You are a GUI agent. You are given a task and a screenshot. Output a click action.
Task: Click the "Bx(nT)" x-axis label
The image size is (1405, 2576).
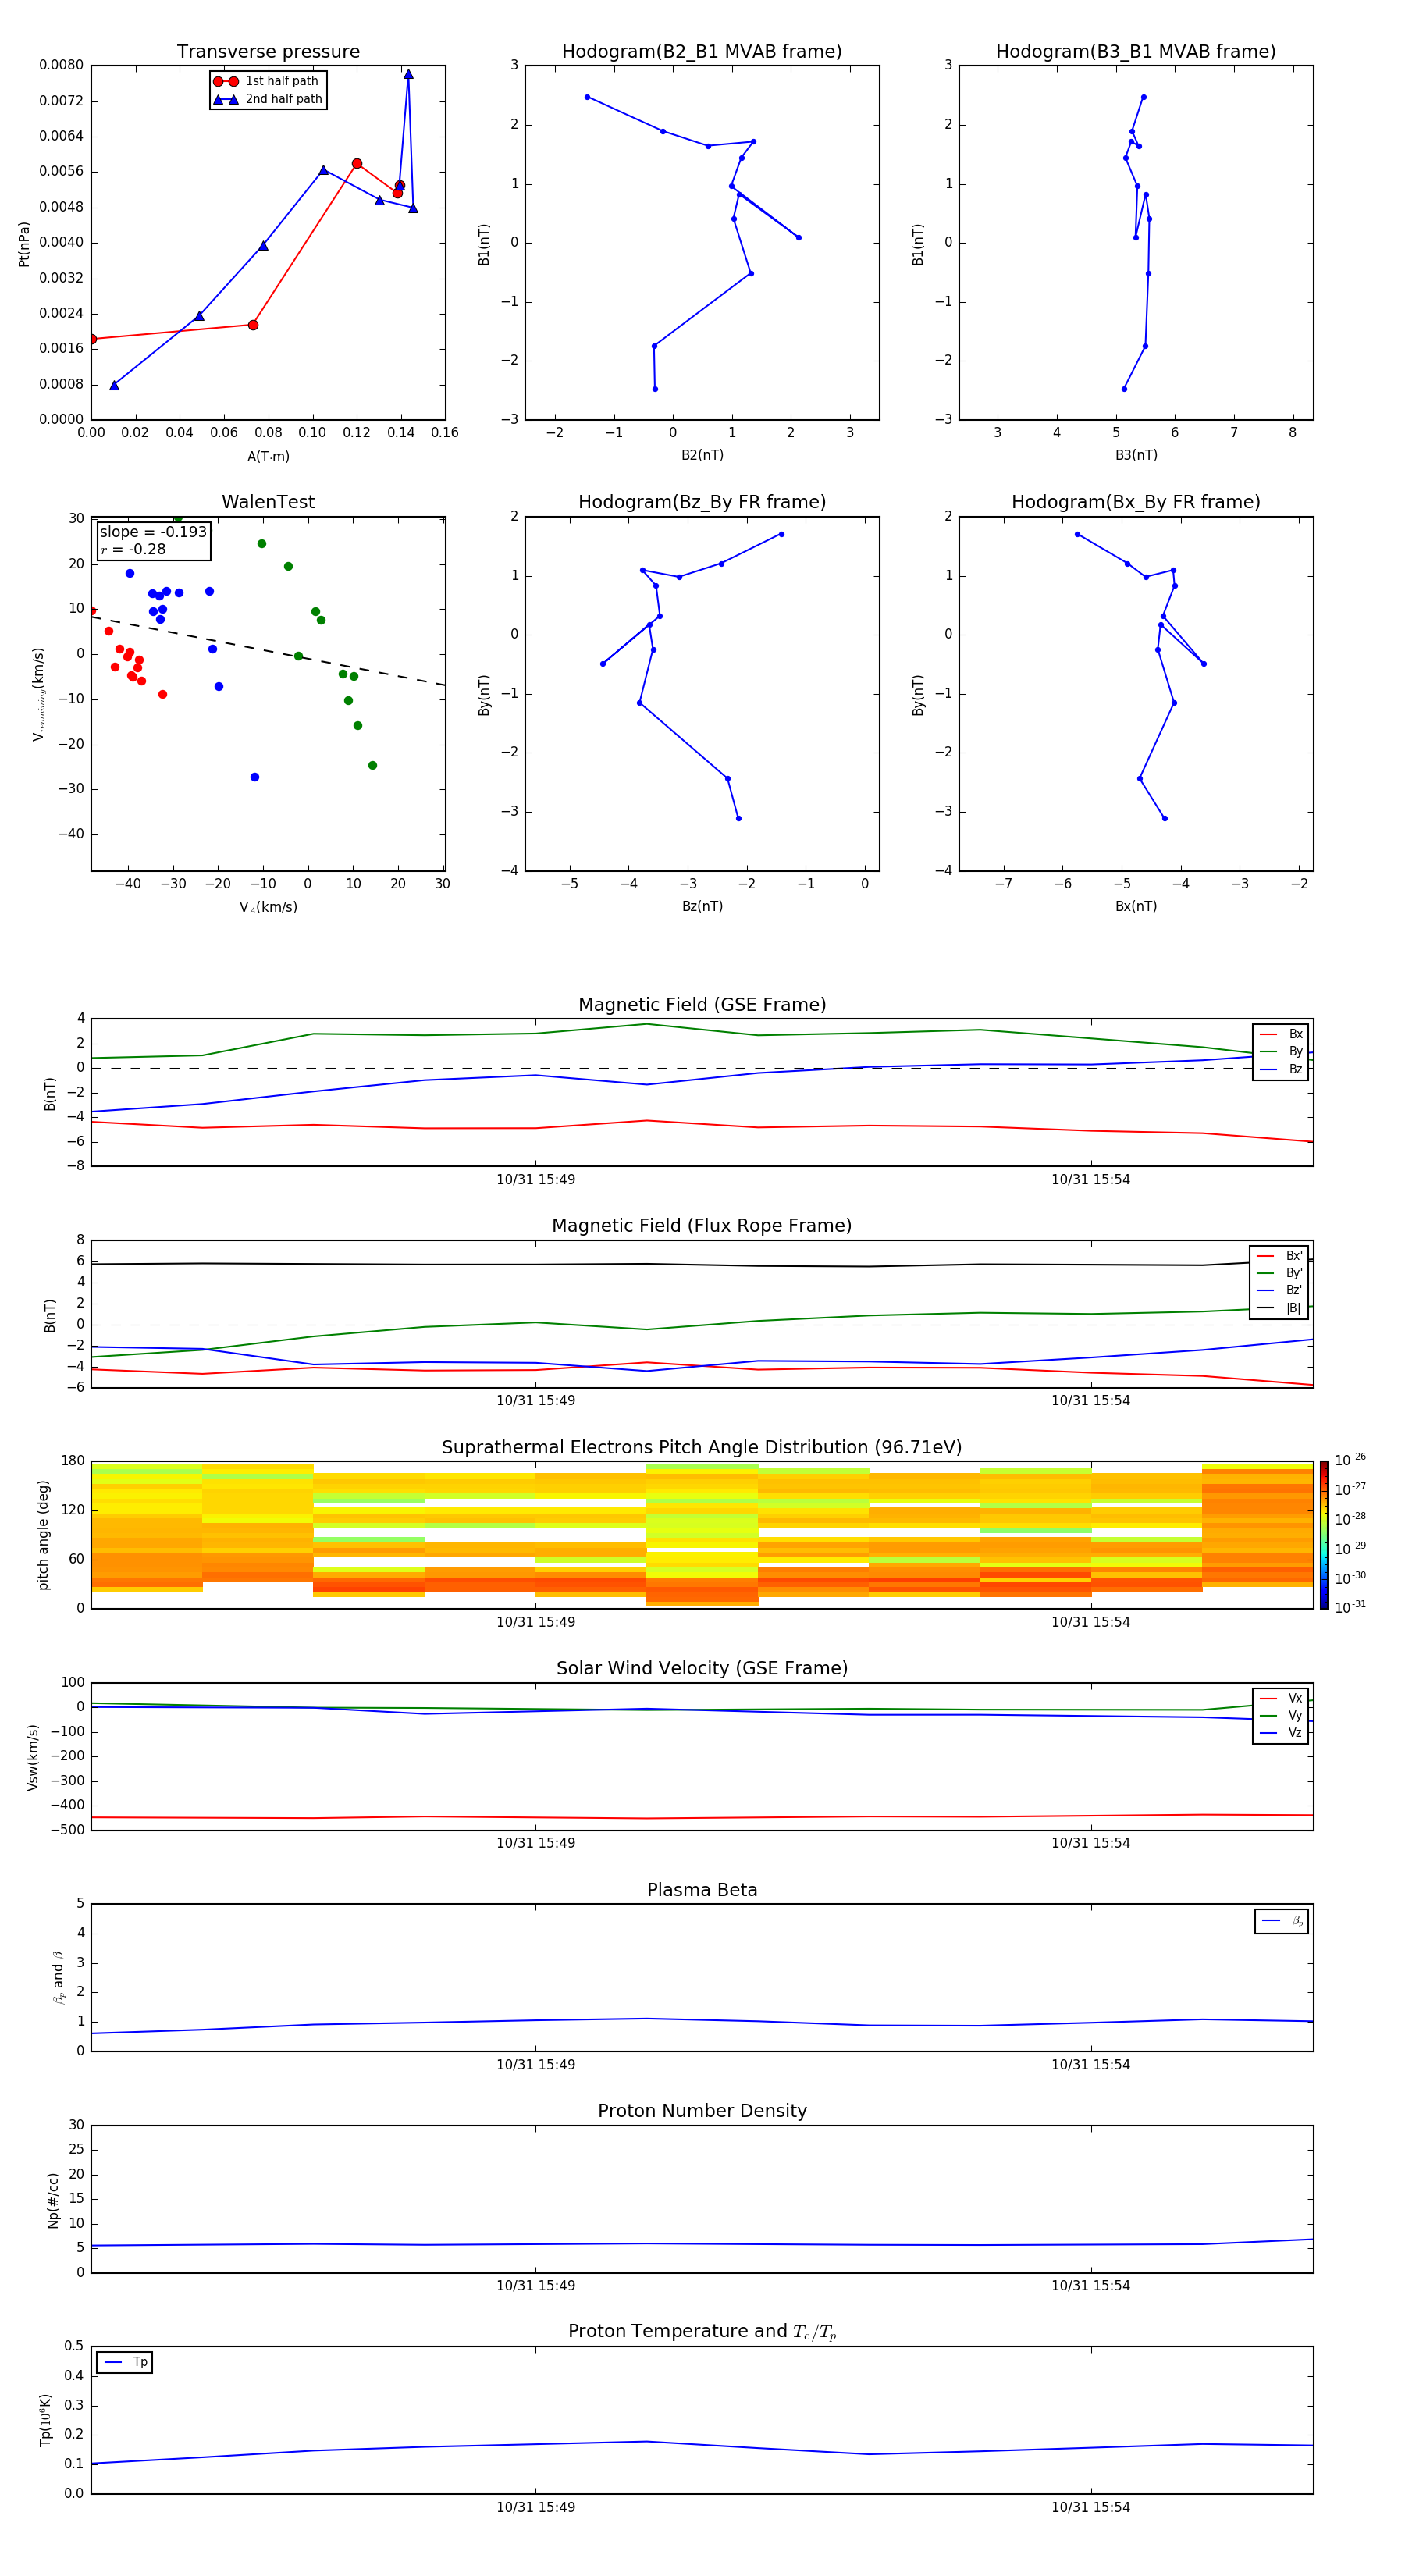tap(1136, 906)
